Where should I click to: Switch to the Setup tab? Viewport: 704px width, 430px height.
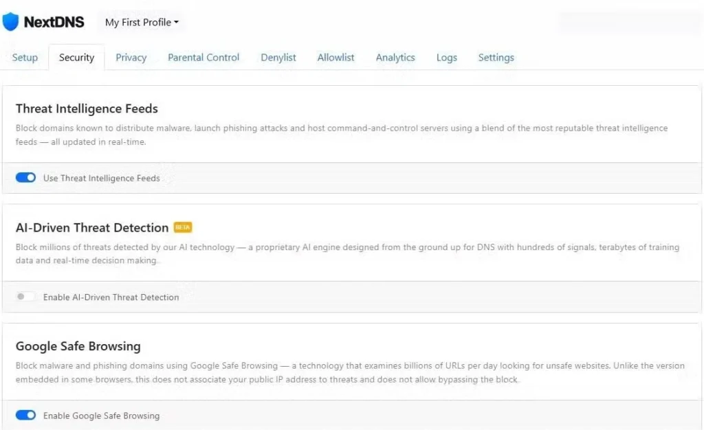[x=25, y=58]
